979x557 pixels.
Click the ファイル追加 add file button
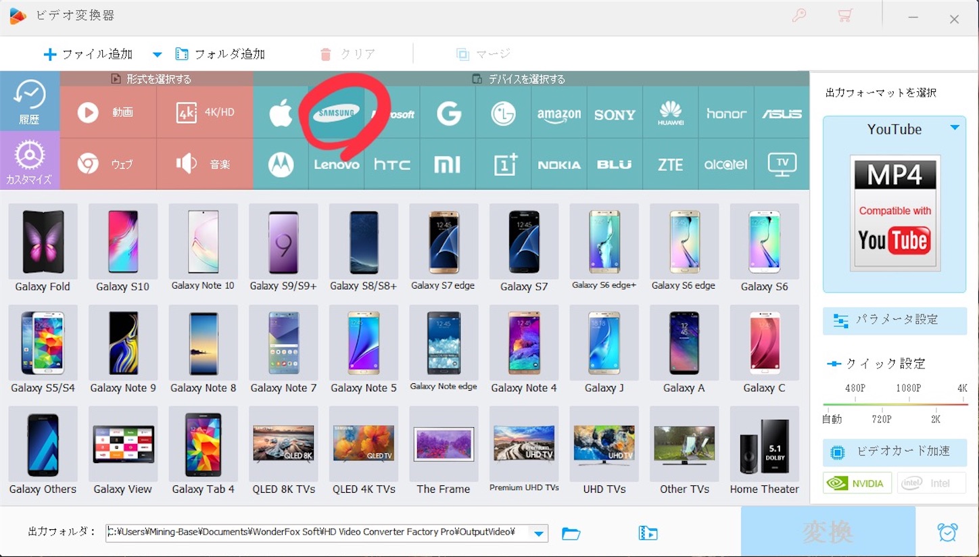pos(88,54)
